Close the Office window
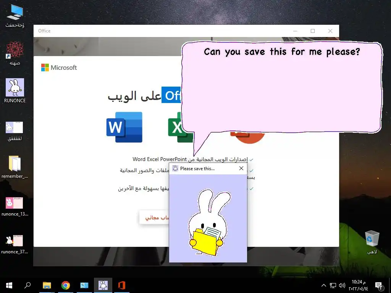 (x=330, y=31)
